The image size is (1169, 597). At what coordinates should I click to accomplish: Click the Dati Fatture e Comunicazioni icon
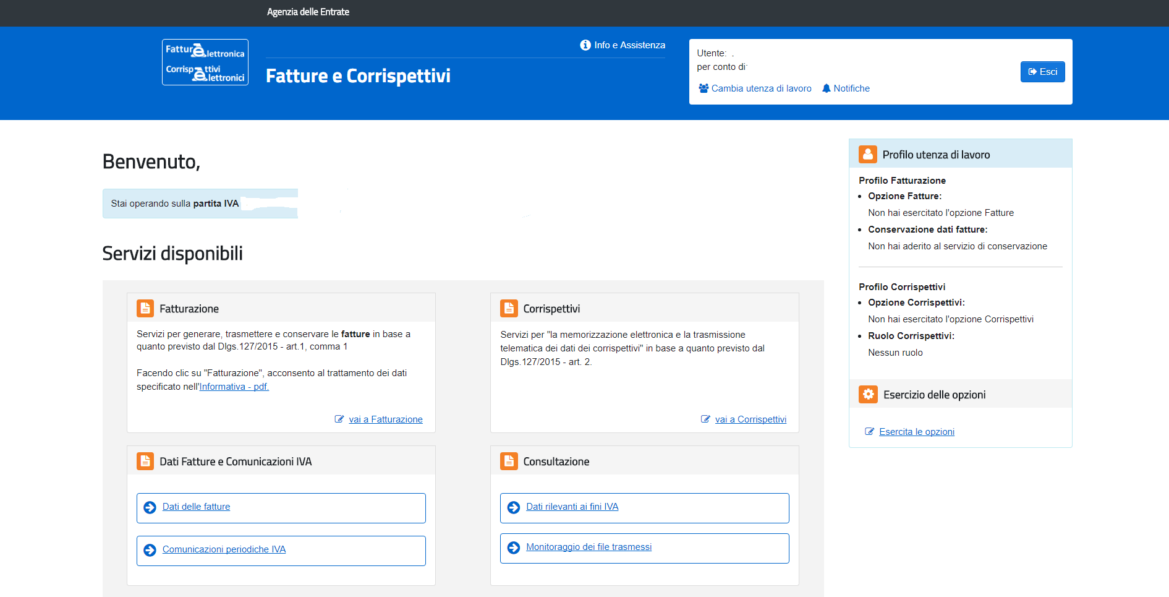pos(145,461)
